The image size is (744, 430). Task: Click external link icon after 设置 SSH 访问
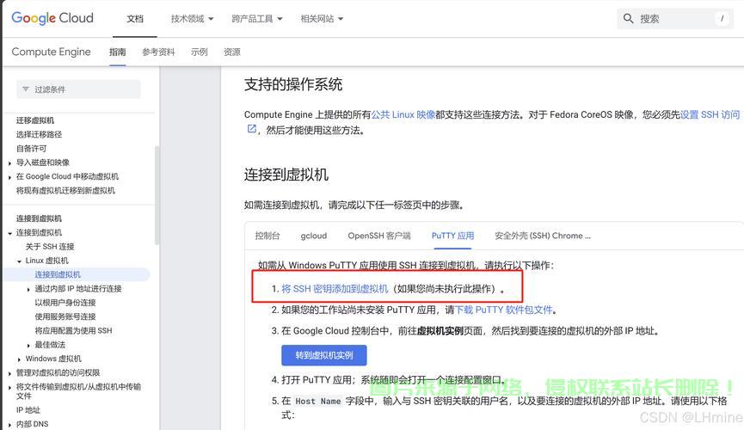252,129
